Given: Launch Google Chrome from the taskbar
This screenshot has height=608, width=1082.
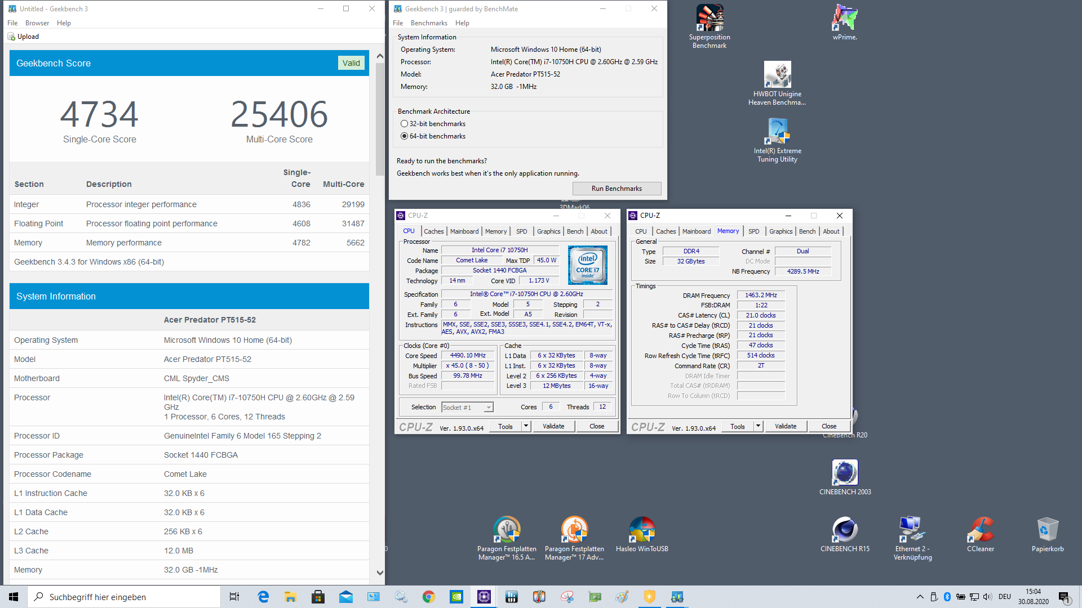Looking at the screenshot, I should point(429,597).
